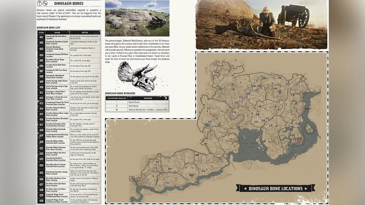The image size is (365, 205).
Task: Click map marker 414 in the north
Action: [264, 78]
